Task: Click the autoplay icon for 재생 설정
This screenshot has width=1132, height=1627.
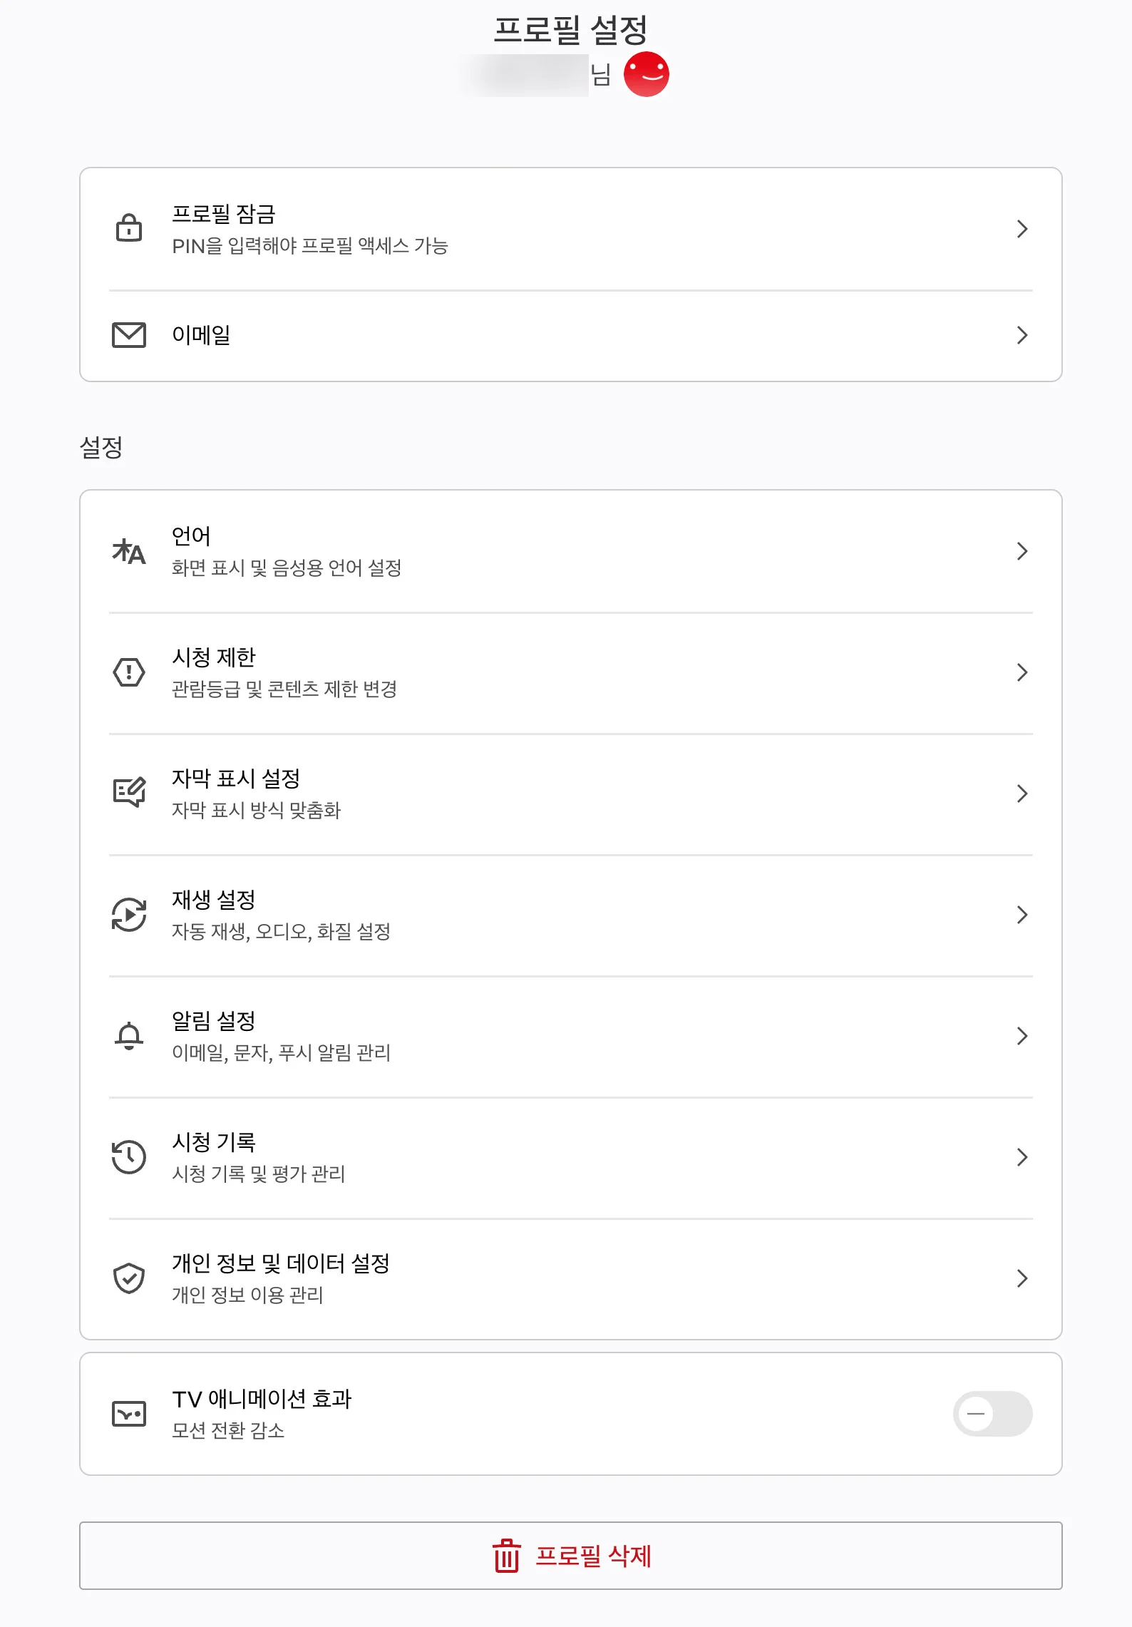Action: [129, 915]
